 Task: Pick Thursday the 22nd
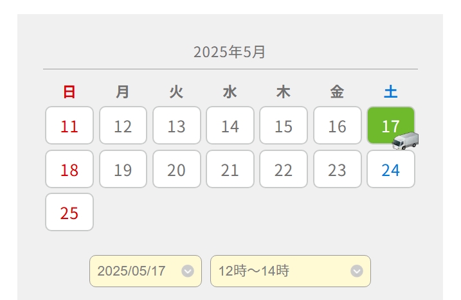284,169
